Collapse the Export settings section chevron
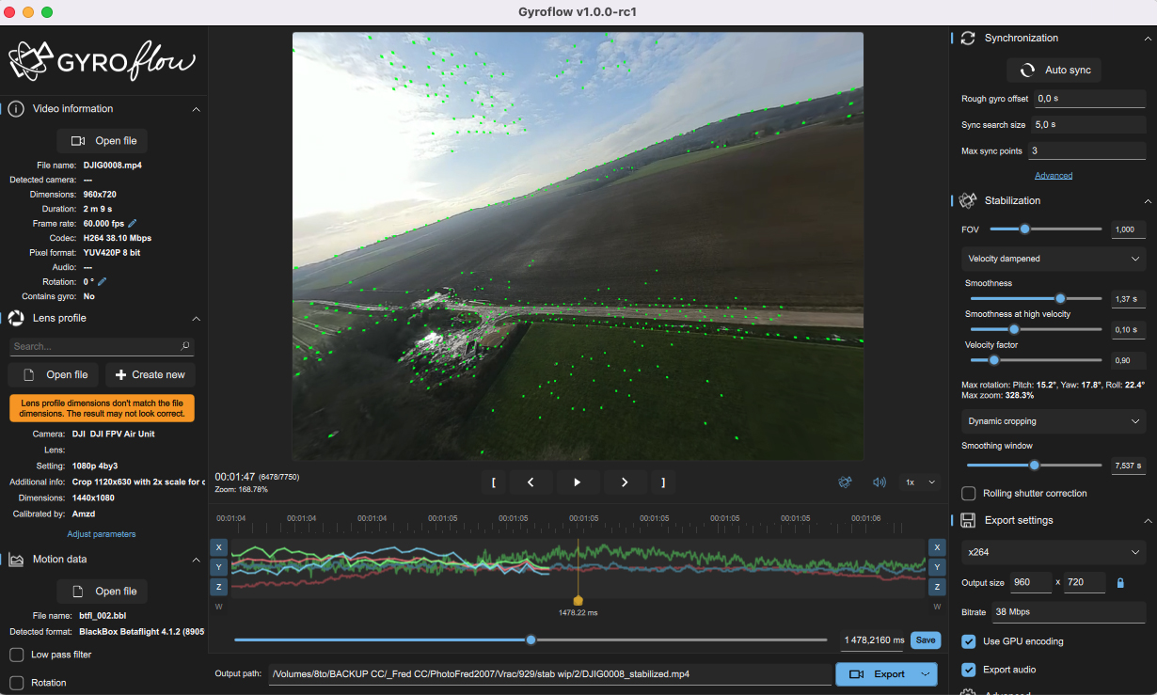1157x695 pixels. point(1148,521)
